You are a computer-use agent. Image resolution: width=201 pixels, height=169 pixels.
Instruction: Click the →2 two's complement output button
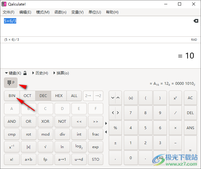[x=98, y=96]
